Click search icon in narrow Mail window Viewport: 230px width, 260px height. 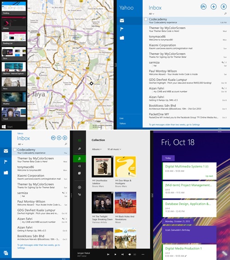coord(66,144)
